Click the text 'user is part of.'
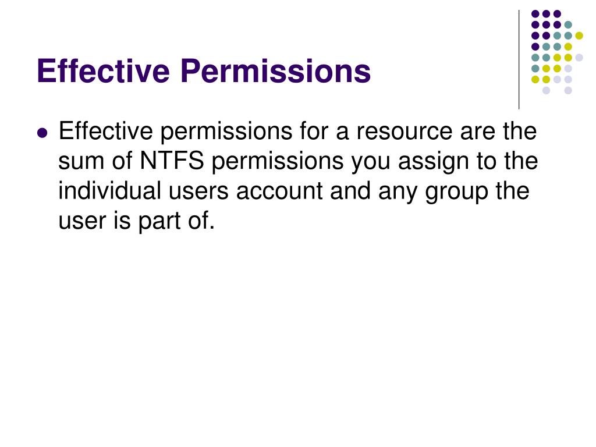 tap(136, 221)
